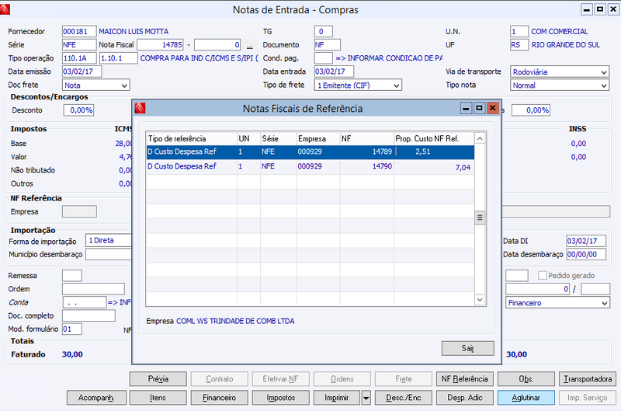The width and height of the screenshot is (621, 411).
Task: Click the Conta field
Action: (85, 302)
